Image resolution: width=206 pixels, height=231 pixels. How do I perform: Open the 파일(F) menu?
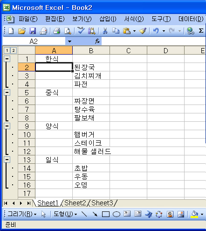point(28,19)
